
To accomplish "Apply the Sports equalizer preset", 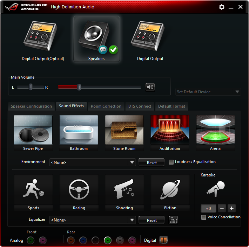I will 33,192.
